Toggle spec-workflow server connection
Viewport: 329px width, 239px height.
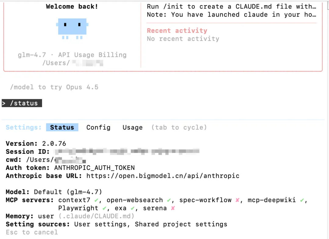(237, 200)
